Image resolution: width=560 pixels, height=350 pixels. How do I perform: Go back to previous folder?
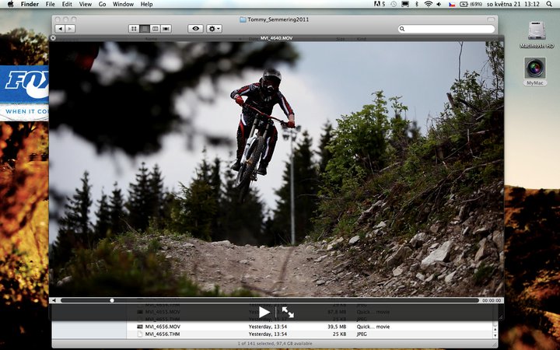point(60,29)
